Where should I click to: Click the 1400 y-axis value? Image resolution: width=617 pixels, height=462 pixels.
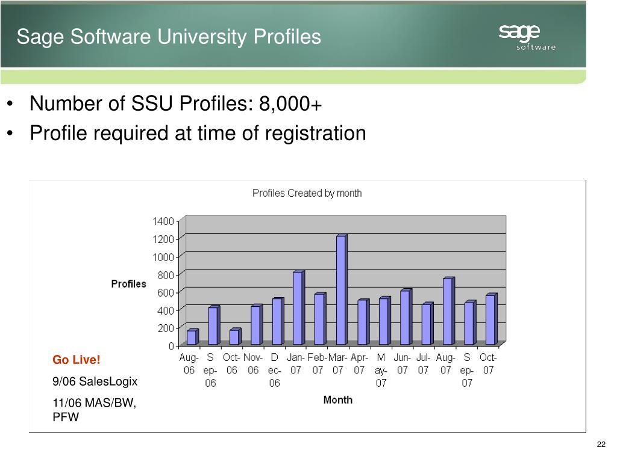pos(163,221)
